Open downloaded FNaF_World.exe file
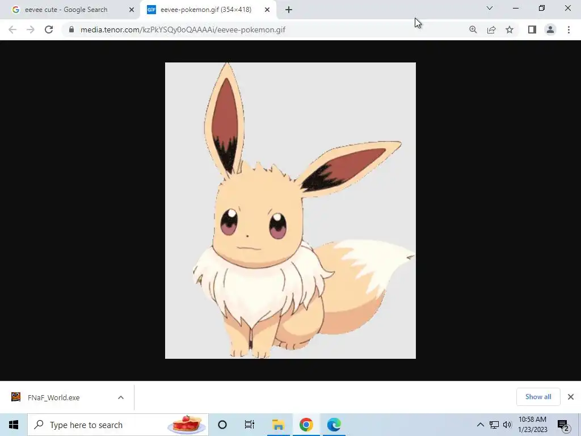The height and width of the screenshot is (436, 581). pos(54,397)
